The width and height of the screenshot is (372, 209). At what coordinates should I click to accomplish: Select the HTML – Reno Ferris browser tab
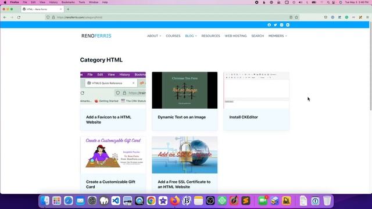pyautogui.click(x=42, y=9)
